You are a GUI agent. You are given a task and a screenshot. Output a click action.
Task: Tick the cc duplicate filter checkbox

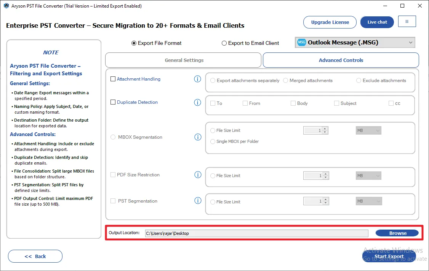391,103
